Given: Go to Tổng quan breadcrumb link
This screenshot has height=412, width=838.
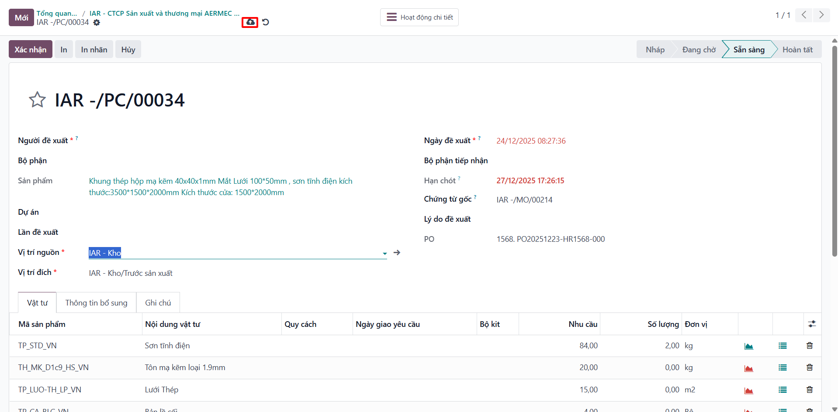Looking at the screenshot, I should coord(57,13).
